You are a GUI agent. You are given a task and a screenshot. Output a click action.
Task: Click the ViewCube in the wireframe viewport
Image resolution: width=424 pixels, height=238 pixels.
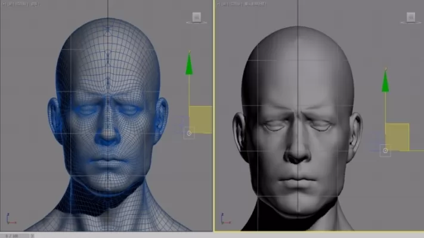(197, 17)
